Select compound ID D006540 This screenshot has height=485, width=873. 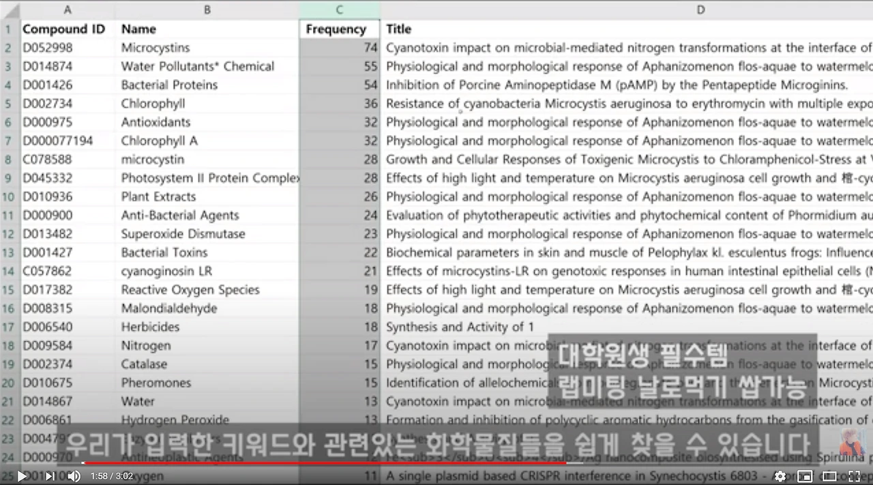point(67,327)
